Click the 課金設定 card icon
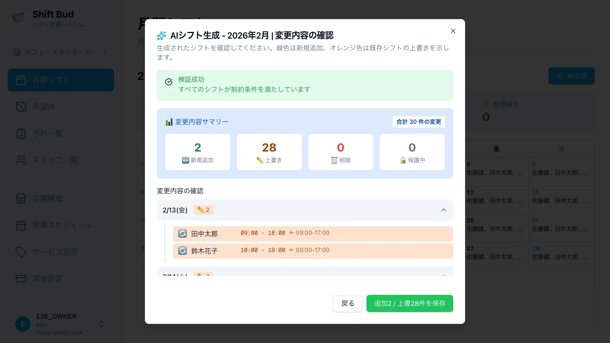The image size is (610, 343). 21,279
